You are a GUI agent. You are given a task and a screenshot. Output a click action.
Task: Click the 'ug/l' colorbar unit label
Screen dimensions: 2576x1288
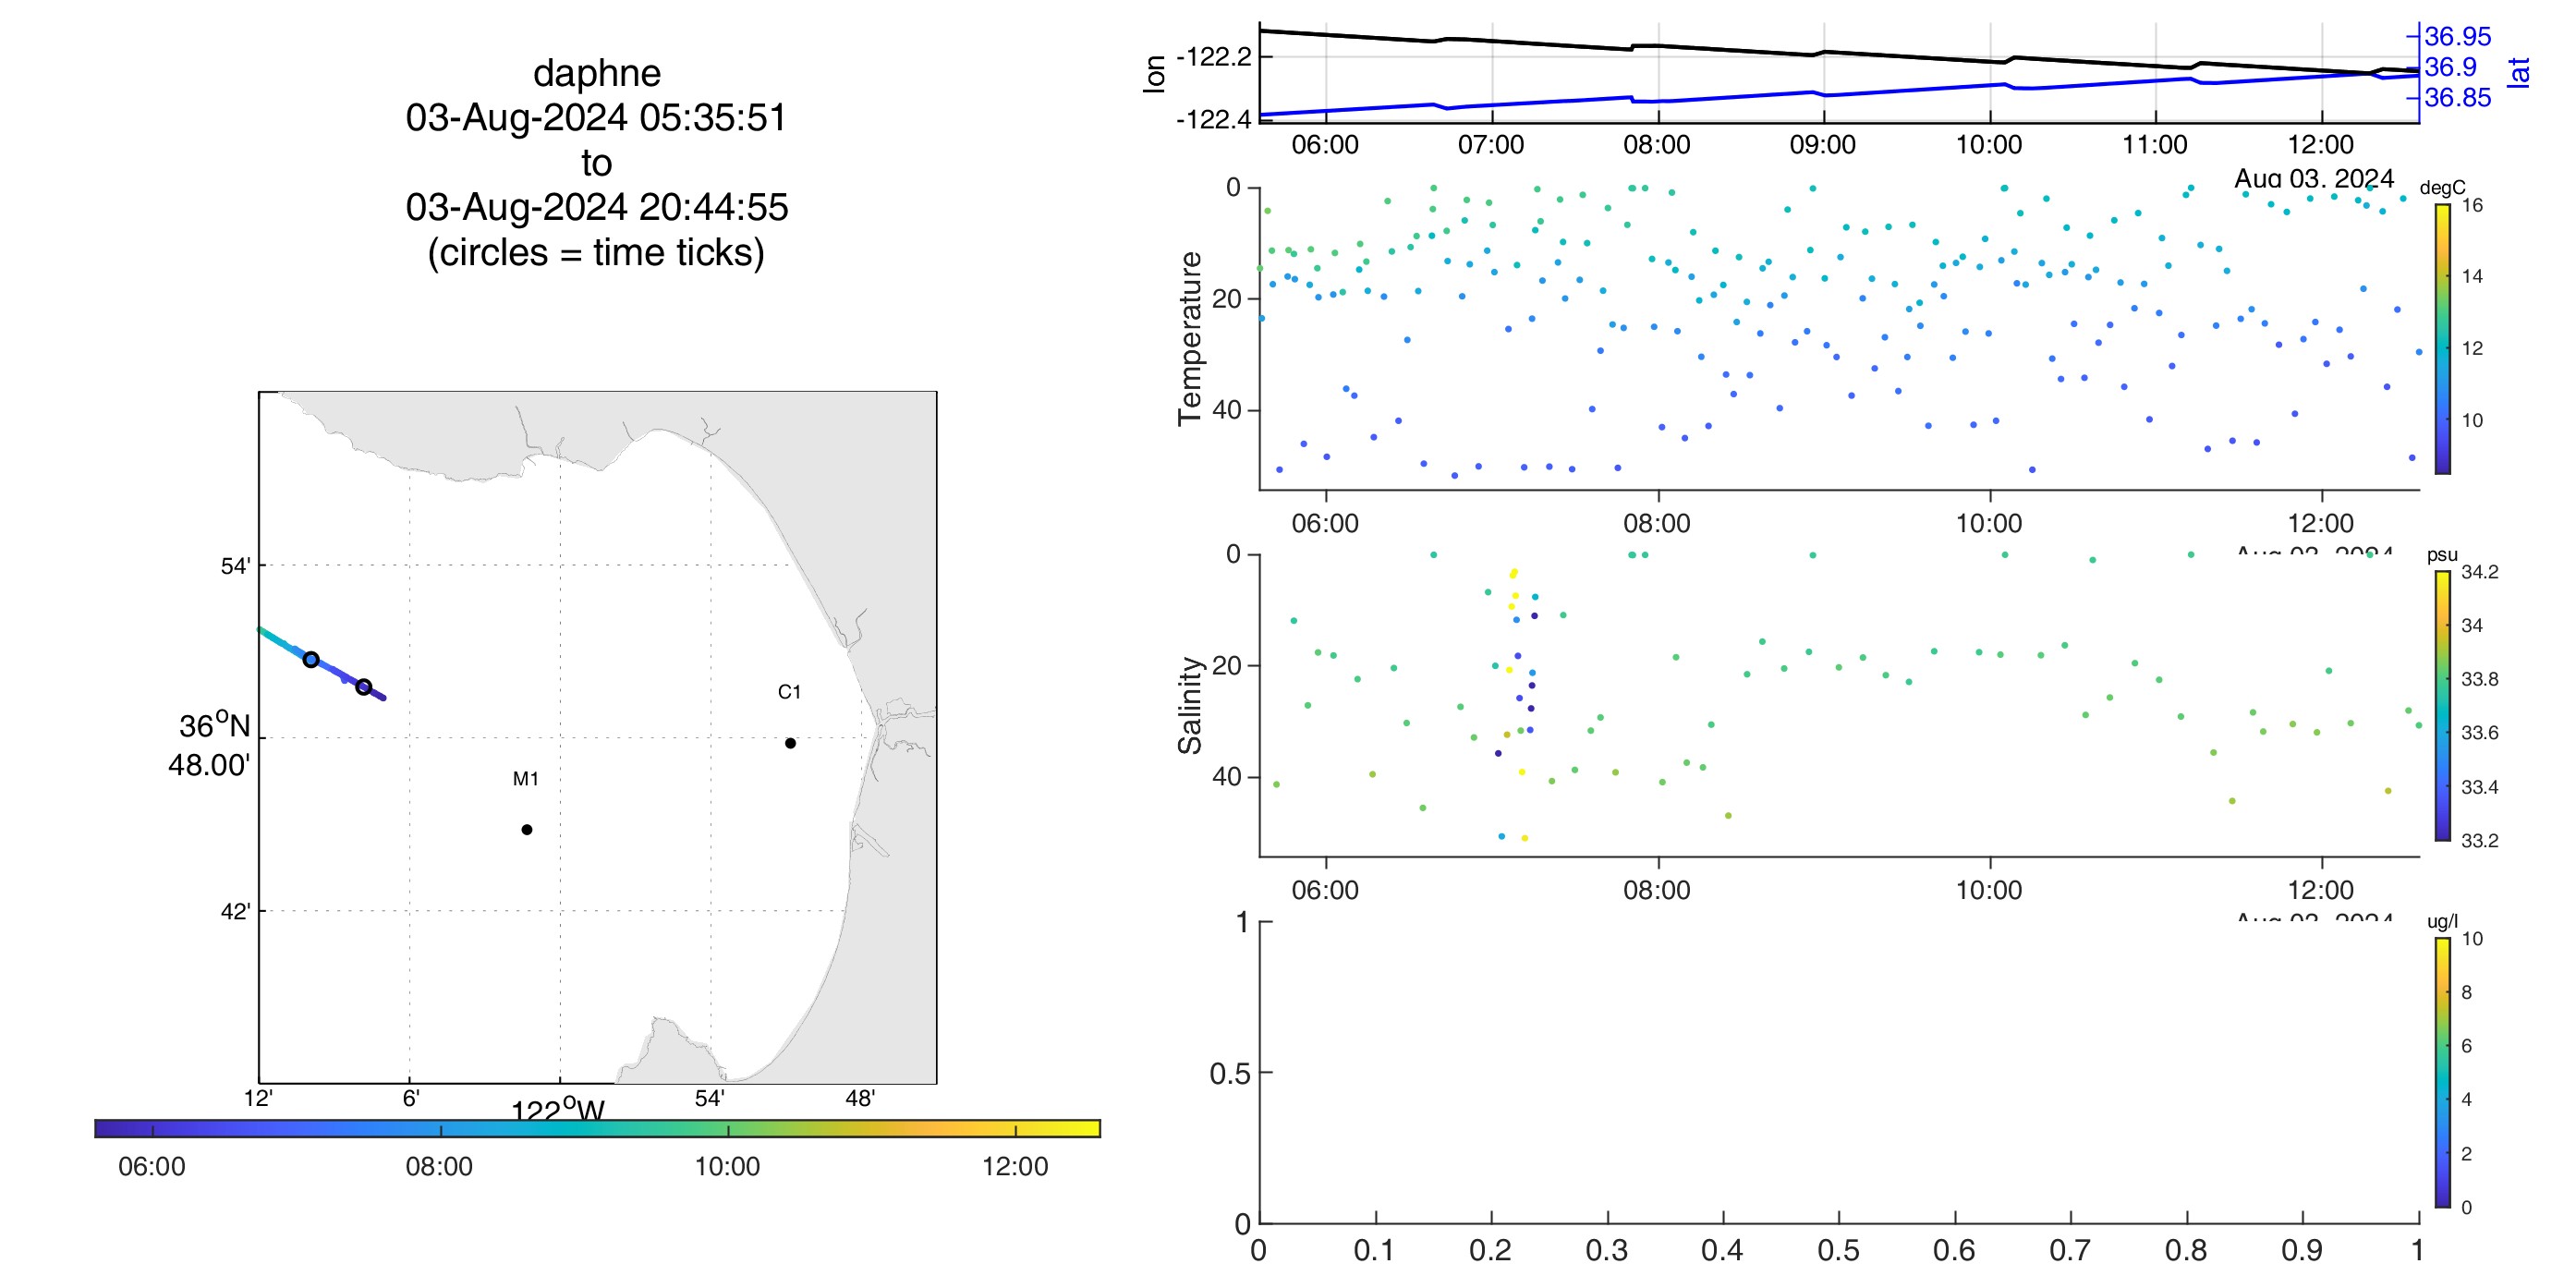[2442, 922]
